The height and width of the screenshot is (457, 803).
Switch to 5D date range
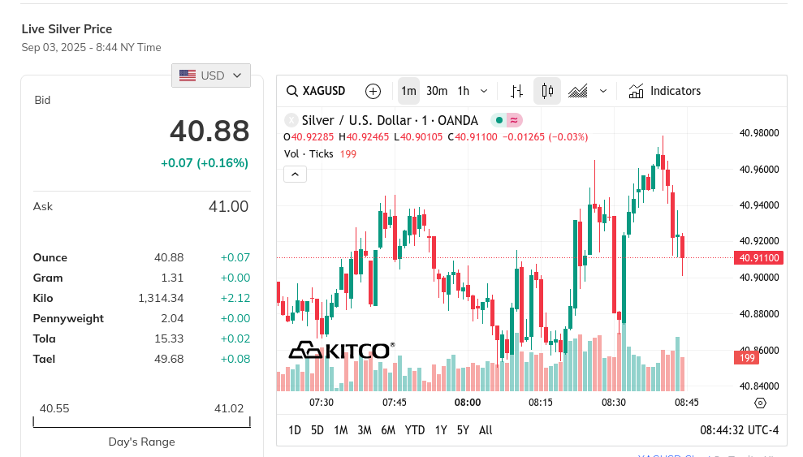click(317, 430)
